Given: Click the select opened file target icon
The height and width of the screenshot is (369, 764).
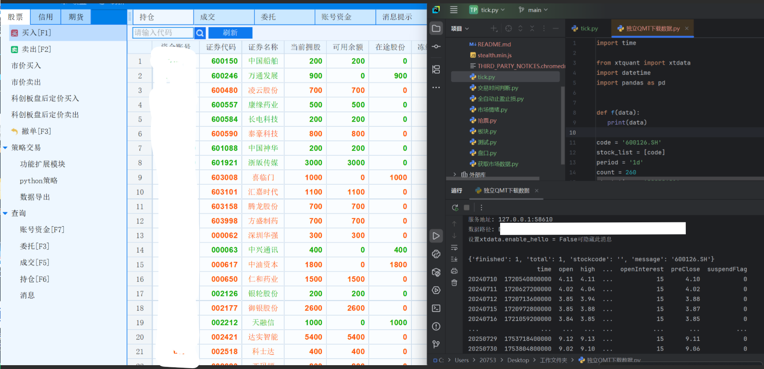Looking at the screenshot, I should pyautogui.click(x=509, y=28).
